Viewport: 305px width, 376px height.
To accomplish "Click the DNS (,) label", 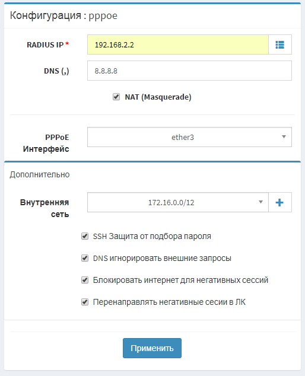I will [56, 71].
